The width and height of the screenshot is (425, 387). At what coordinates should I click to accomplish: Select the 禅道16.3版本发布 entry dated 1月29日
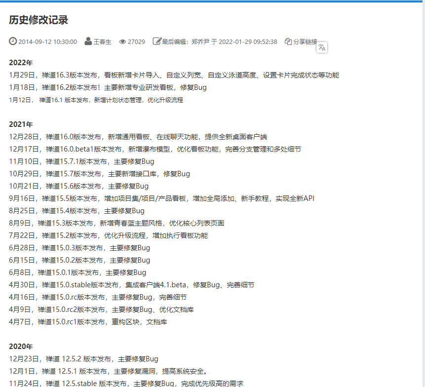pos(174,75)
